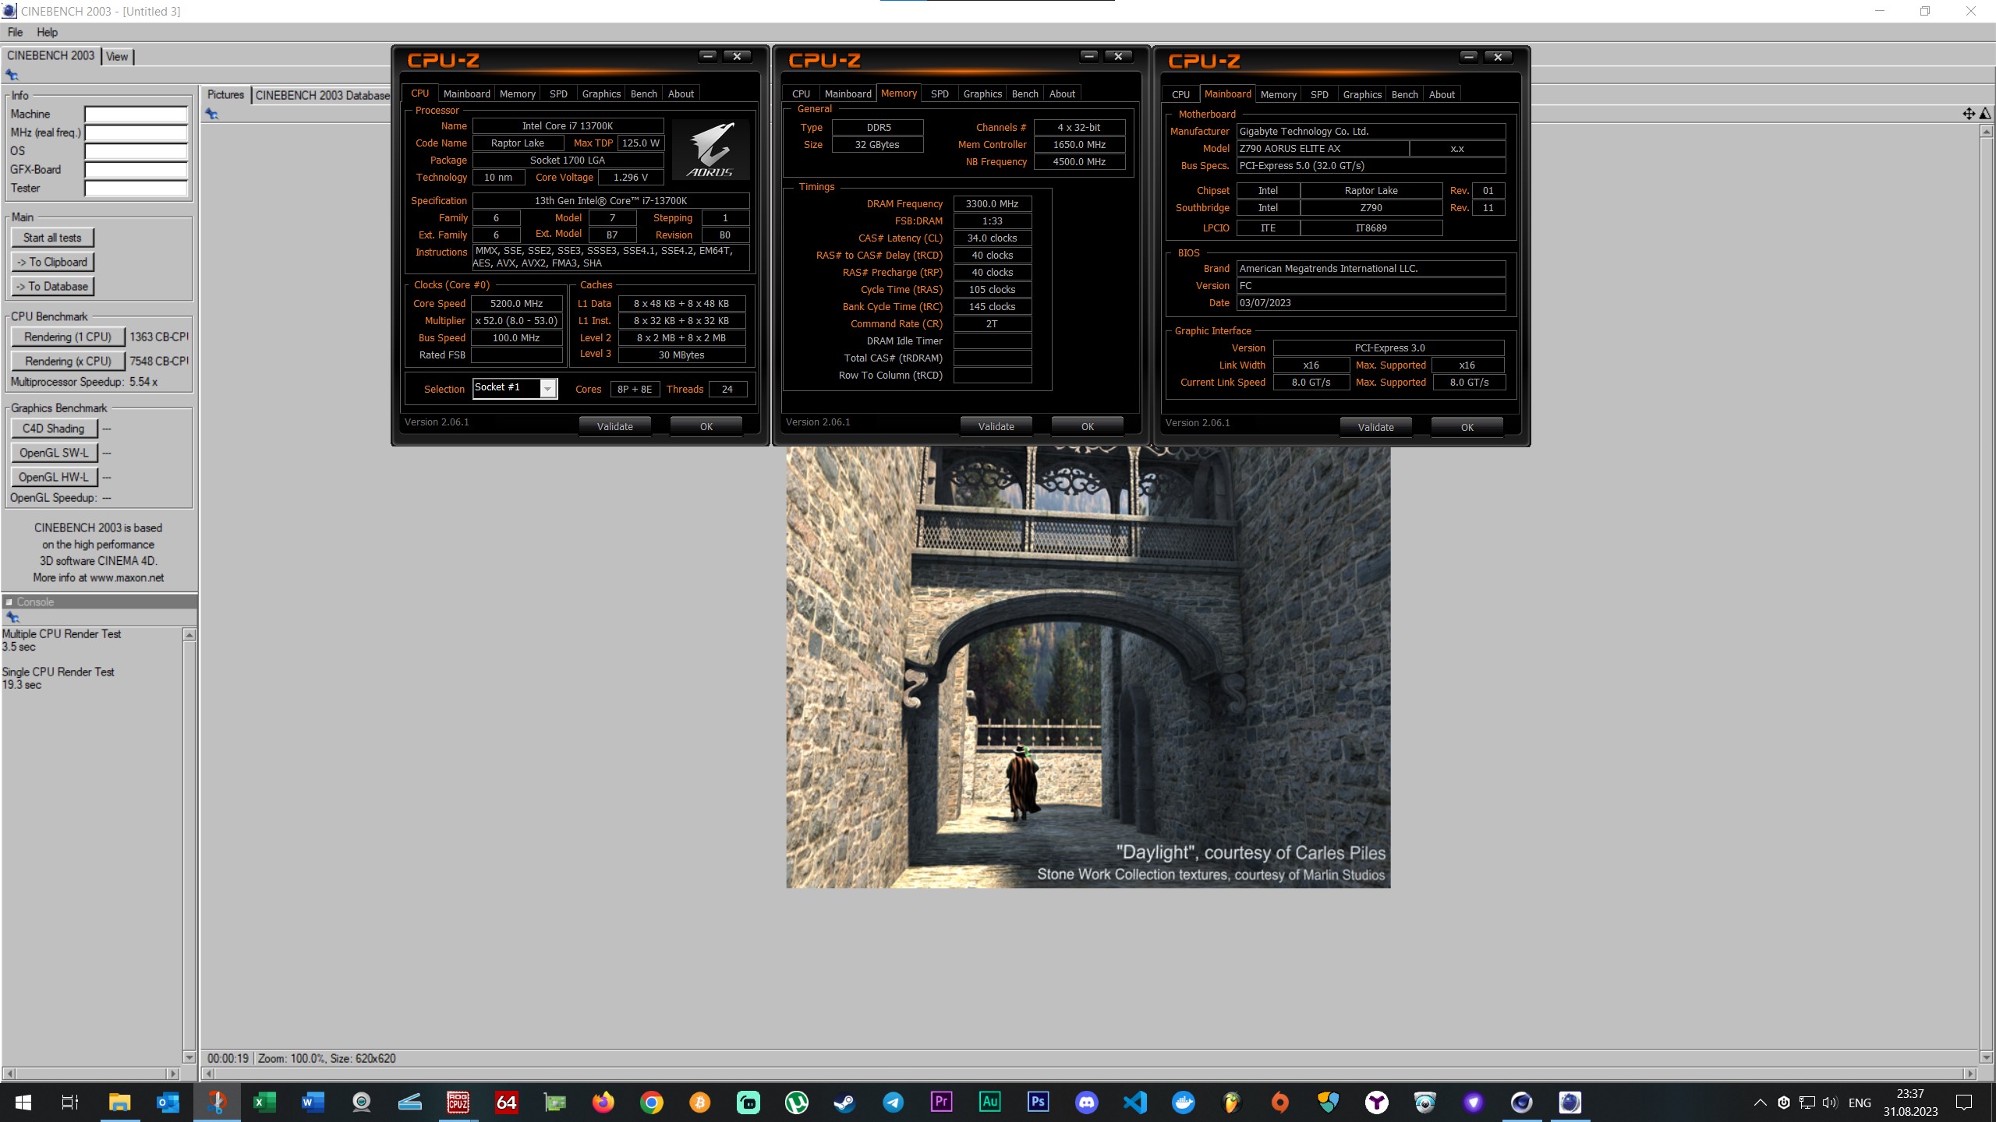Open uTorrent from the taskbar
The width and height of the screenshot is (1996, 1122).
(x=796, y=1102)
